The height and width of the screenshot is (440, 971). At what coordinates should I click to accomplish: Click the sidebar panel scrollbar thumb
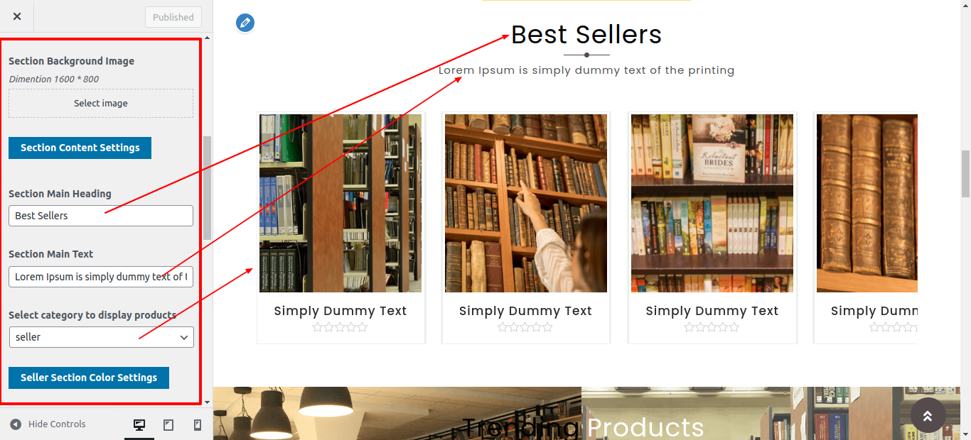[x=207, y=188]
